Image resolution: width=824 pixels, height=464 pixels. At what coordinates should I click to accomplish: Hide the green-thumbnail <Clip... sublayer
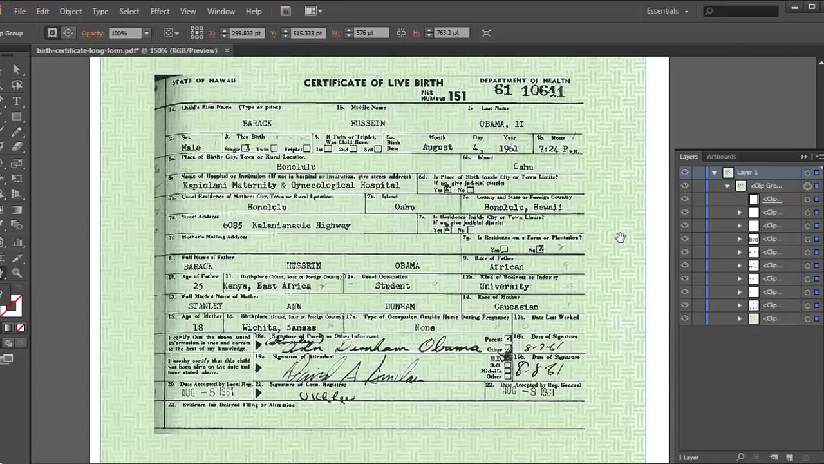pyautogui.click(x=685, y=318)
